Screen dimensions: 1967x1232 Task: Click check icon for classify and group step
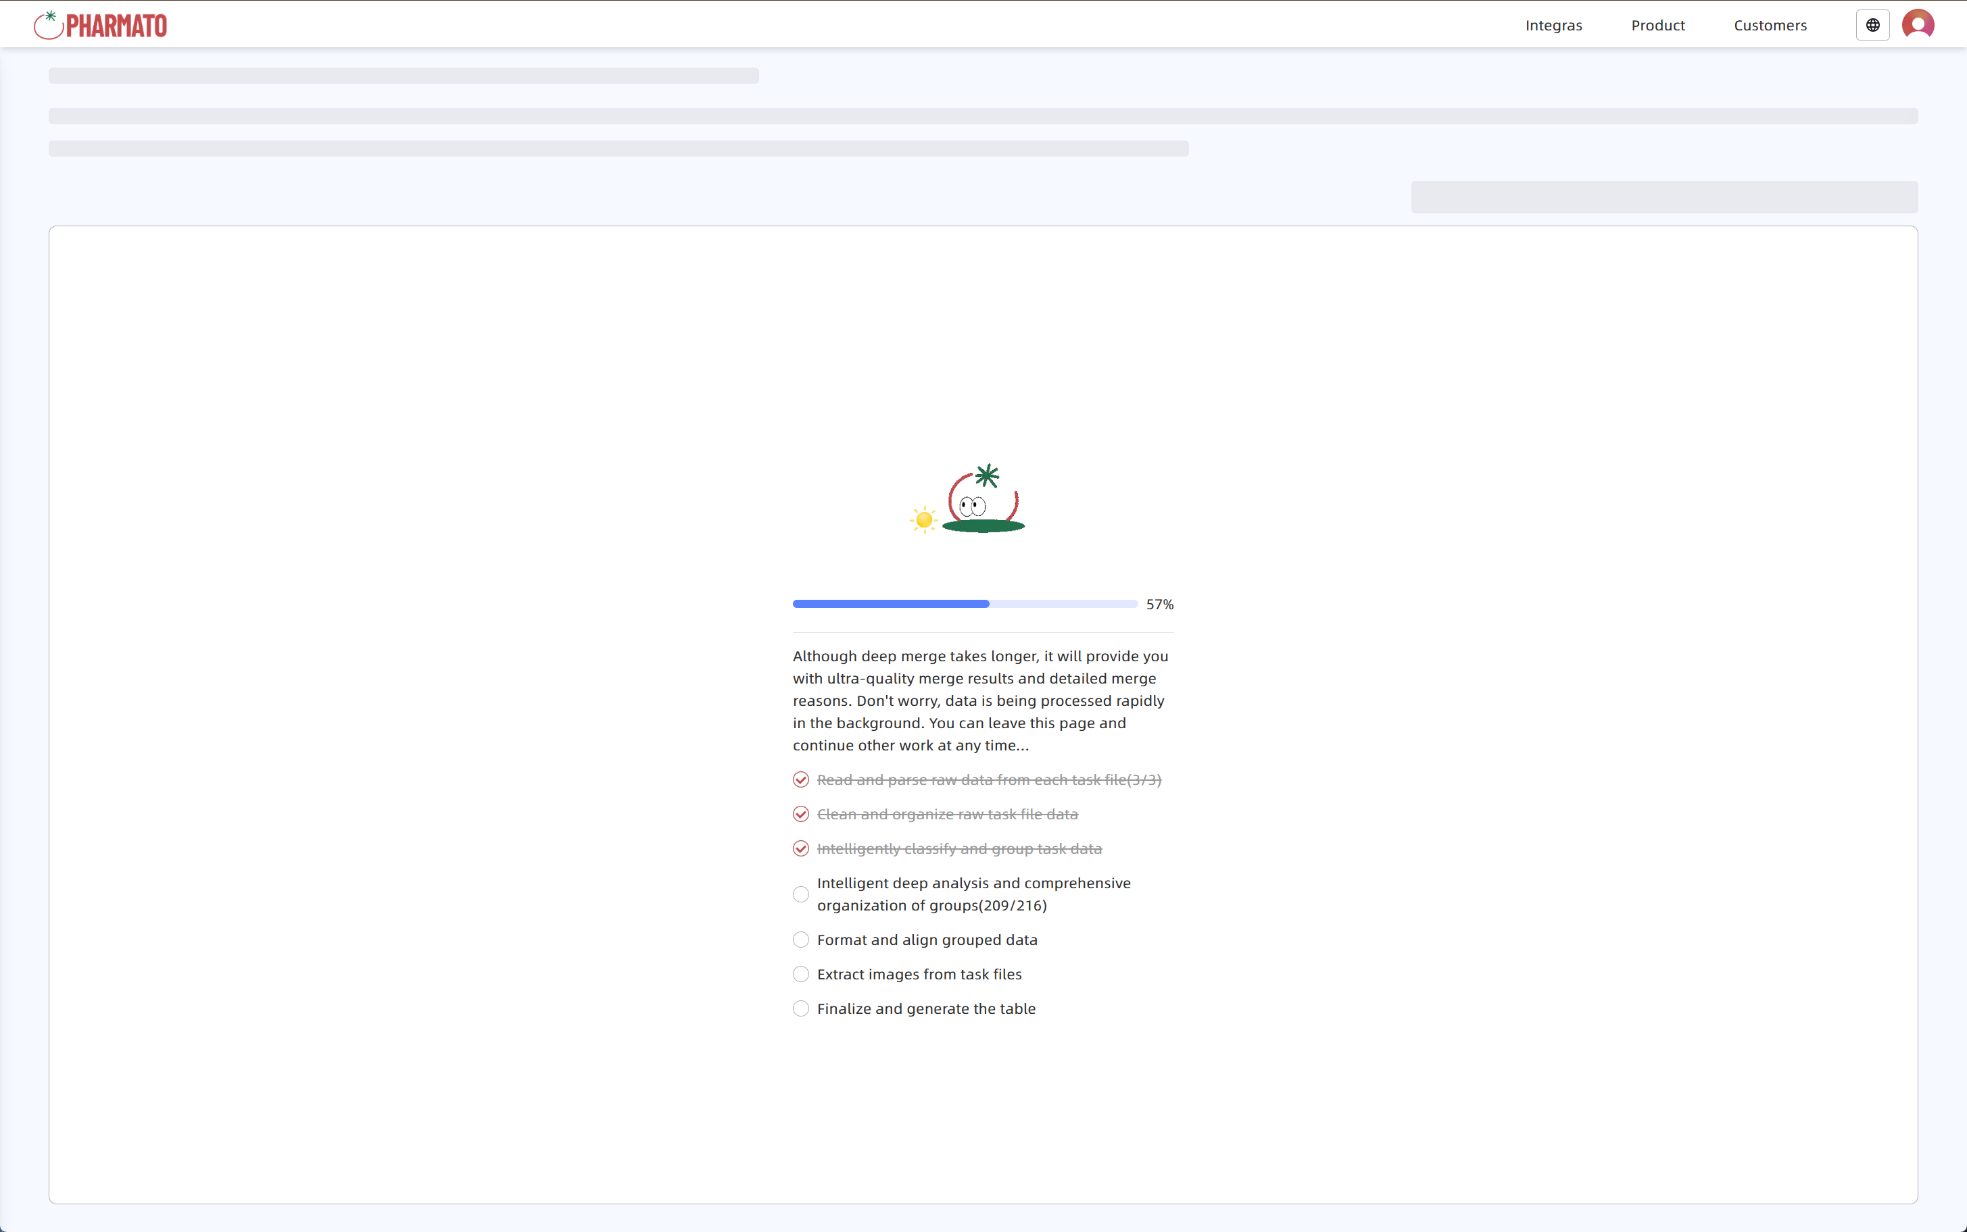(800, 848)
